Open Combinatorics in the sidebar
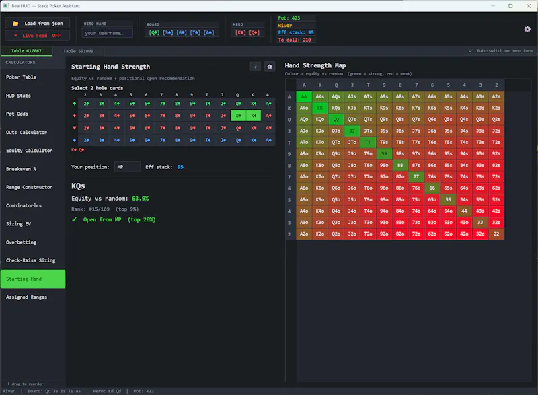The image size is (538, 395). click(x=33, y=205)
